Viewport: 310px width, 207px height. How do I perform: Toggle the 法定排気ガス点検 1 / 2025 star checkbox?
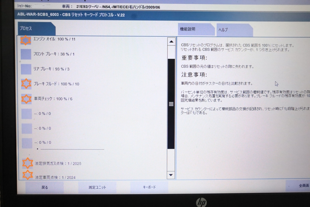[x=28, y=163]
